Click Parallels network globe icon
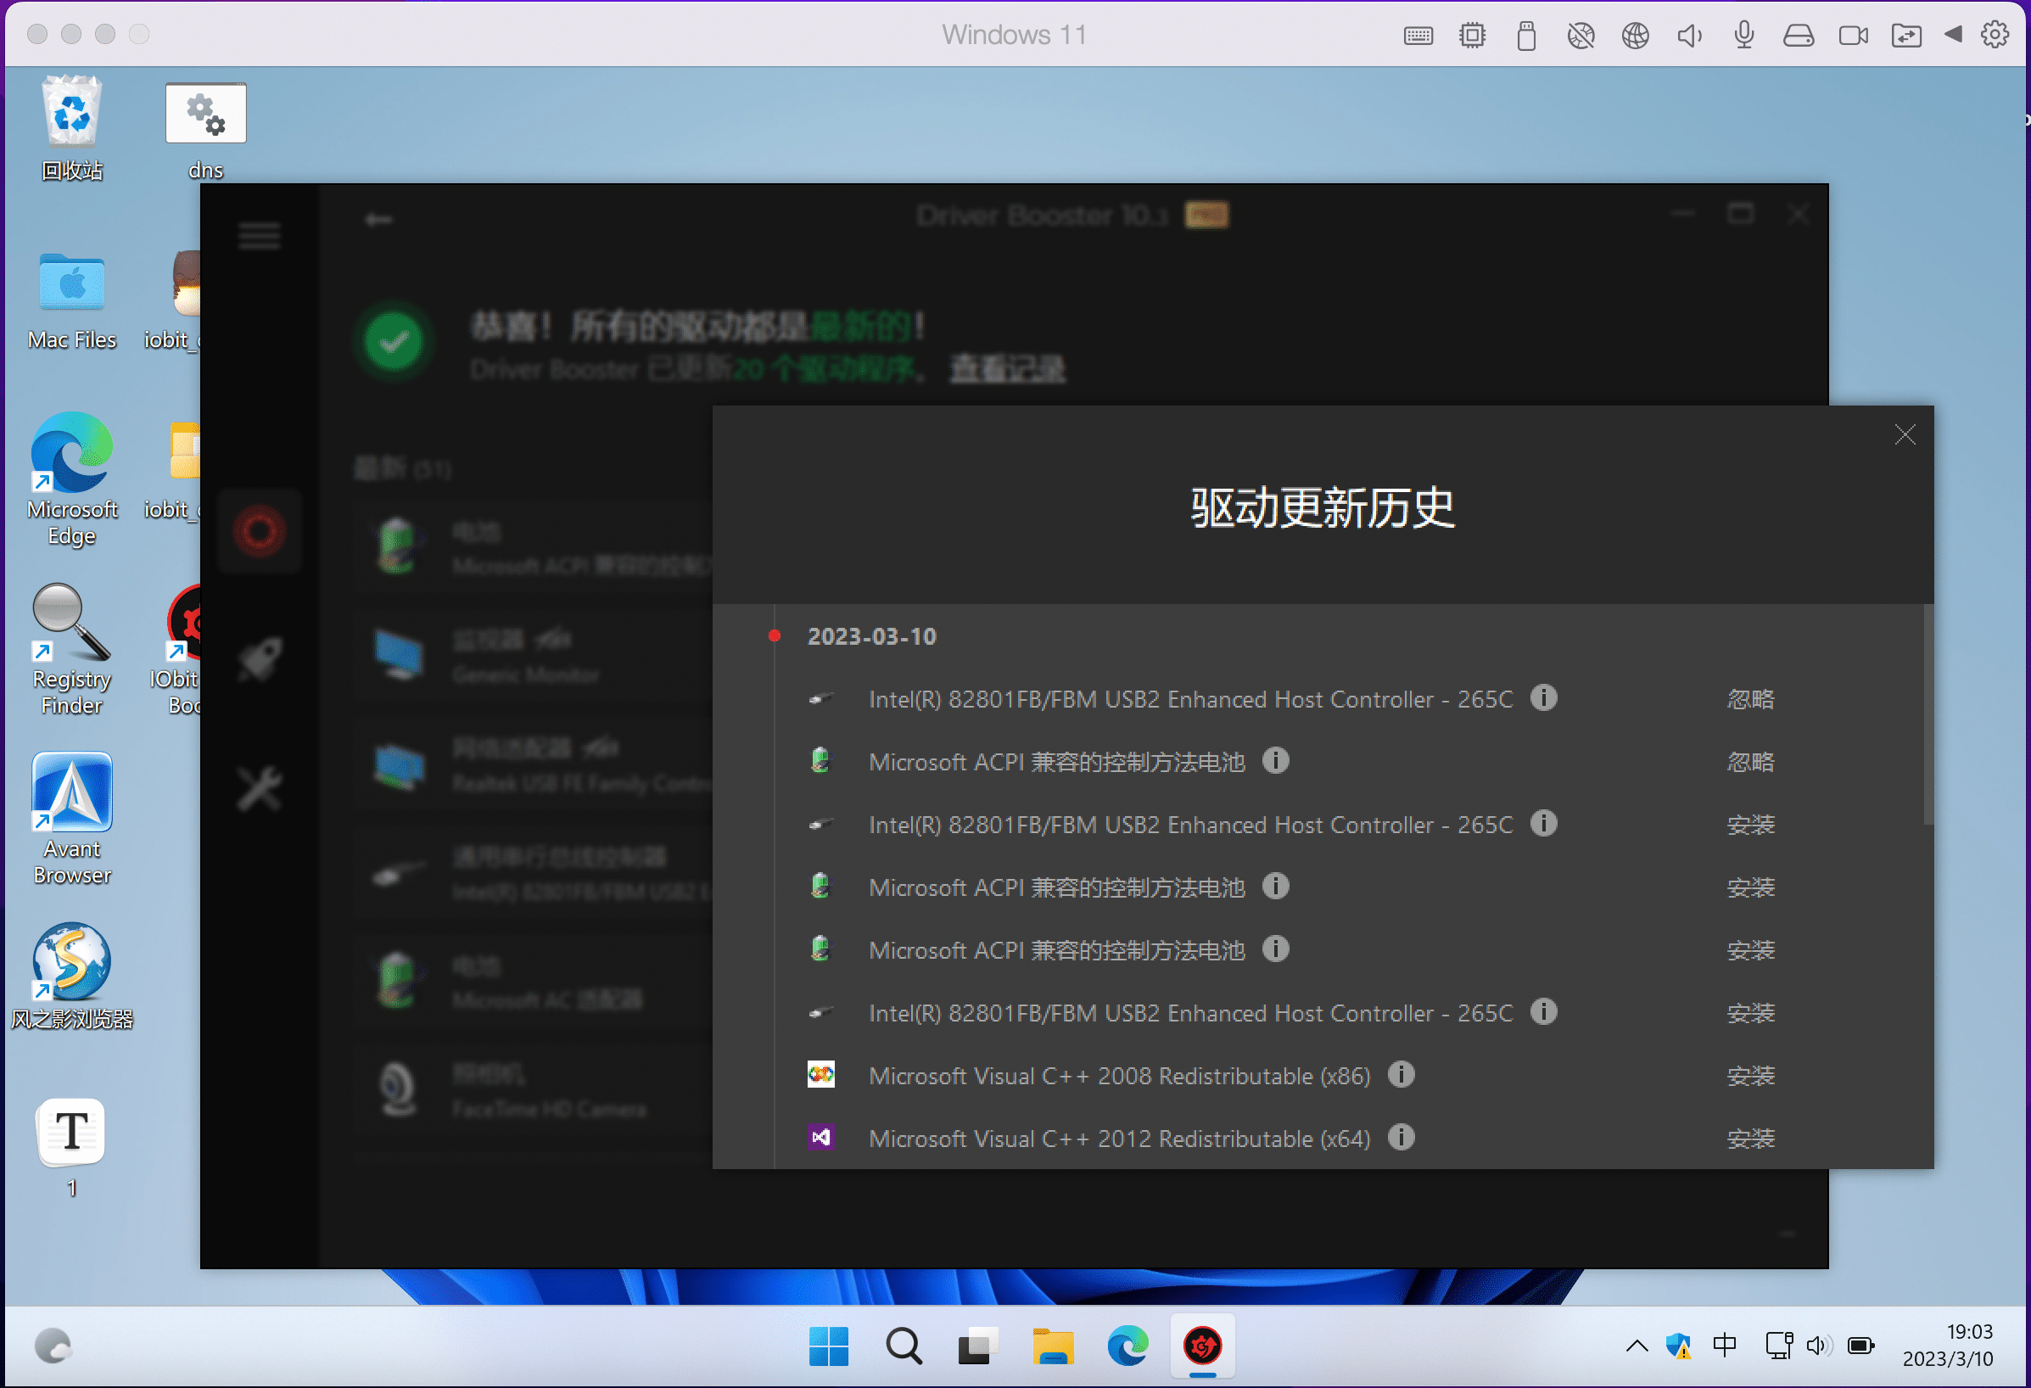This screenshot has width=2031, height=1388. pyautogui.click(x=1635, y=36)
